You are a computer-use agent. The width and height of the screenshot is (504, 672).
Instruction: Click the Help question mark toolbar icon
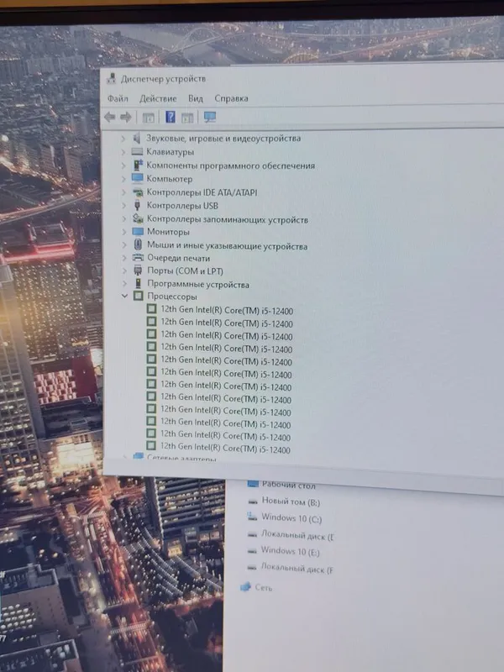point(171,117)
